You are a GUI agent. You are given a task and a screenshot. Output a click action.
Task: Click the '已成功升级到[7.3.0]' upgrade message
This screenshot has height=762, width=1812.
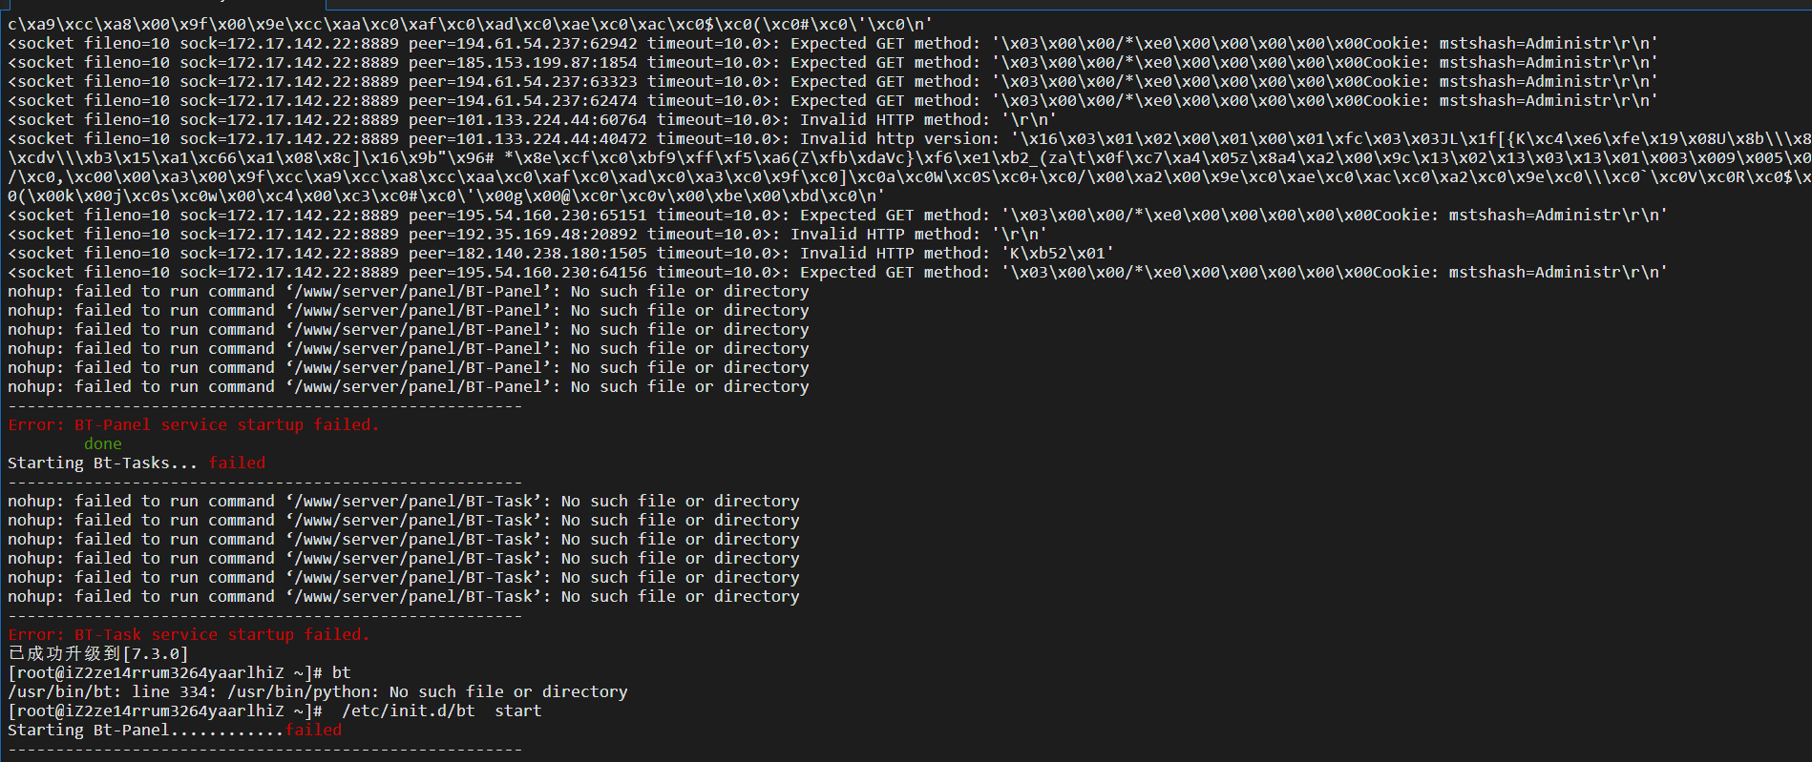click(98, 653)
